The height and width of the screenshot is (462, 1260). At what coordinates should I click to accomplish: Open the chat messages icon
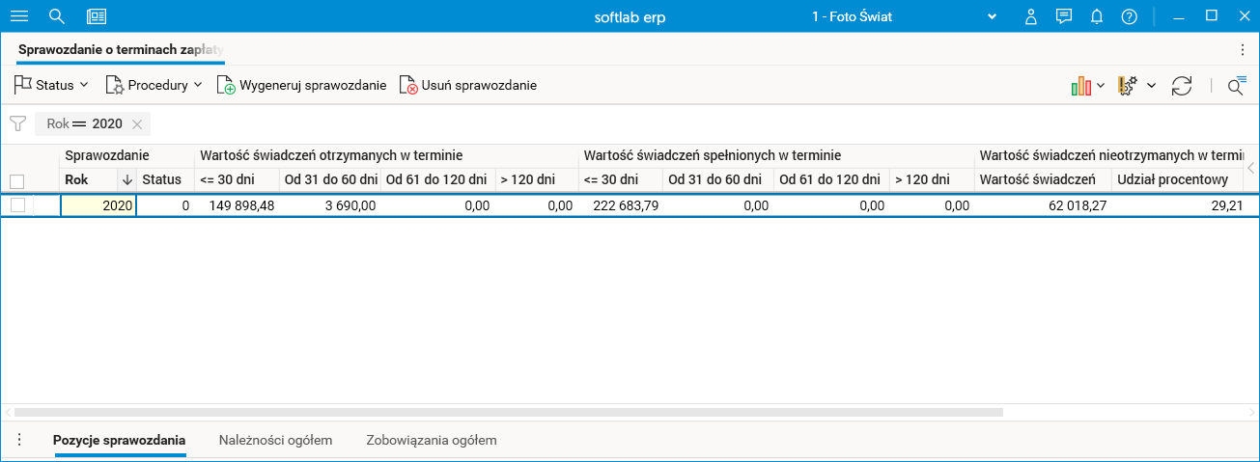pyautogui.click(x=1064, y=16)
